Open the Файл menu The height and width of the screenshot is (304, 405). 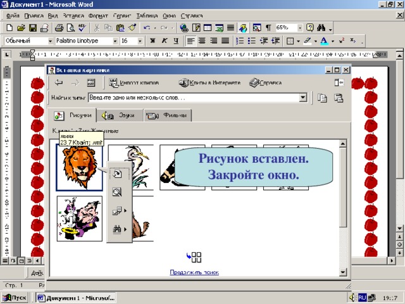(13, 16)
